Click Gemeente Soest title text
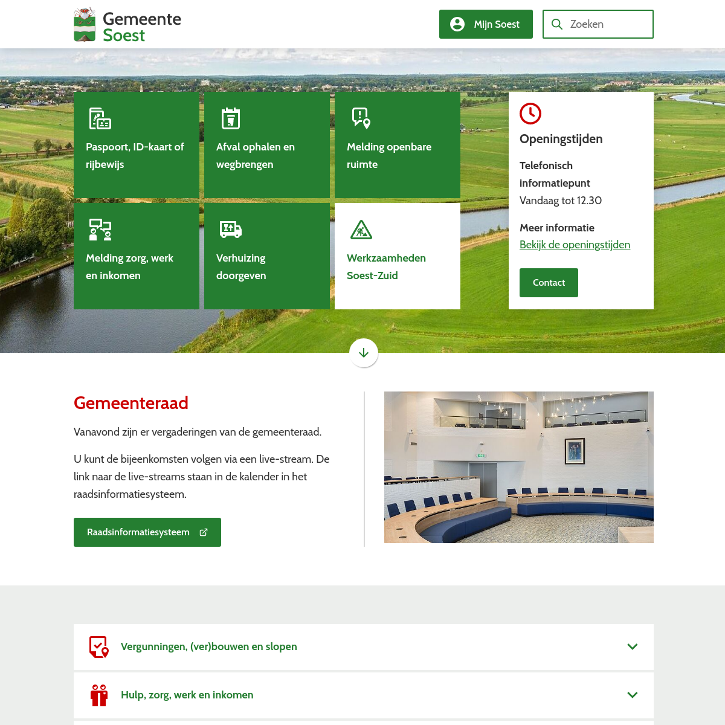 click(142, 27)
